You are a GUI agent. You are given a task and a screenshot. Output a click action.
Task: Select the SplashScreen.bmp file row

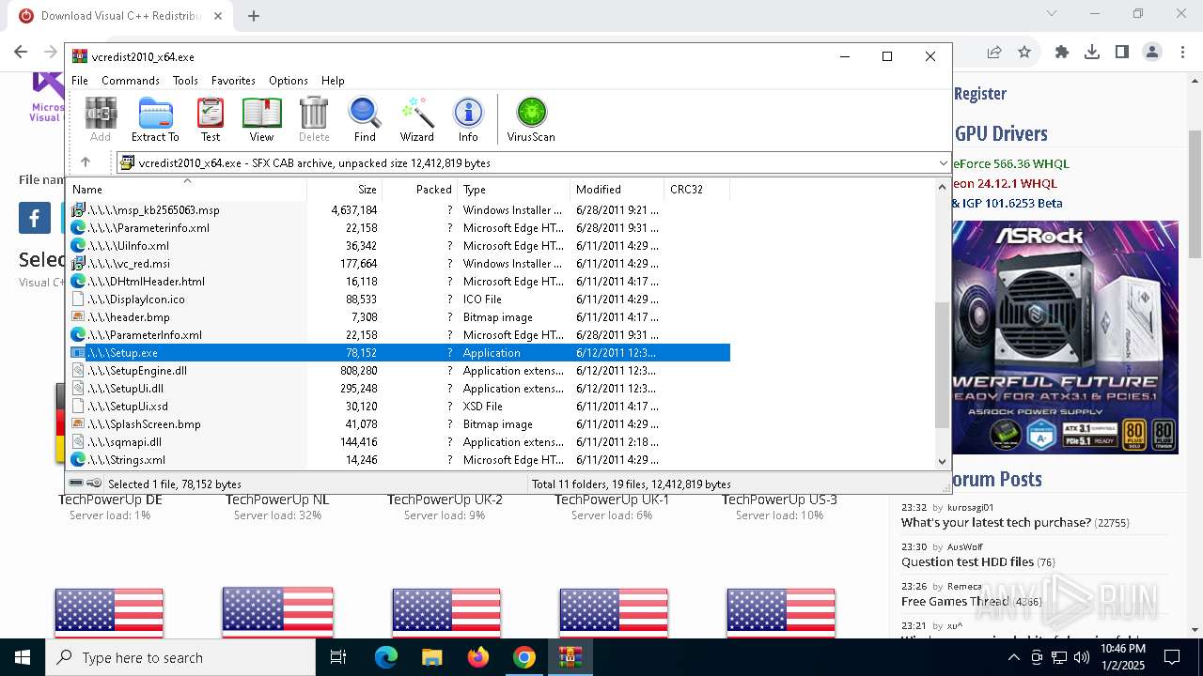[399, 424]
